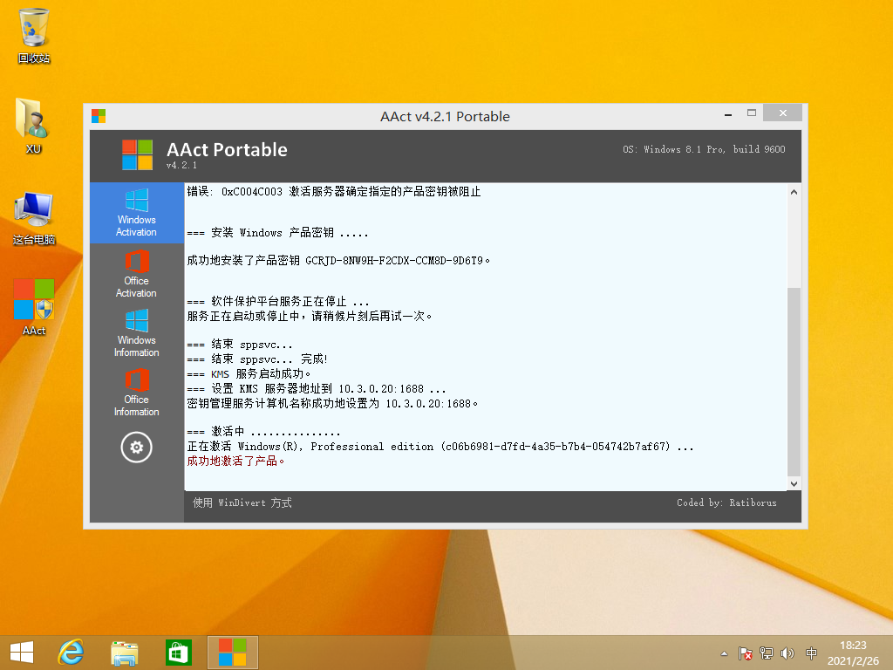
Task: Open the Windows Store taskbar icon
Action: coord(178,652)
